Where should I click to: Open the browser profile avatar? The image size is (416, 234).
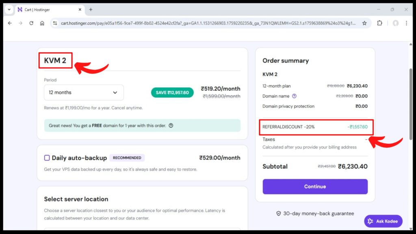(x=395, y=23)
